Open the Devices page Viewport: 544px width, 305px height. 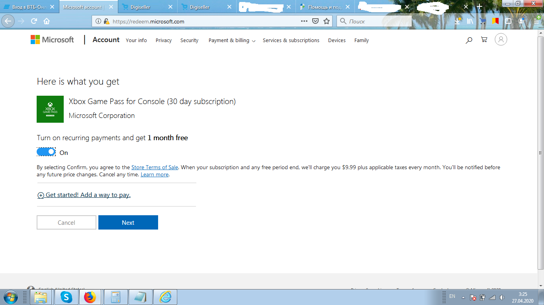point(337,41)
